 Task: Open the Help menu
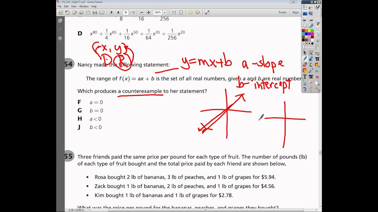point(94,6)
